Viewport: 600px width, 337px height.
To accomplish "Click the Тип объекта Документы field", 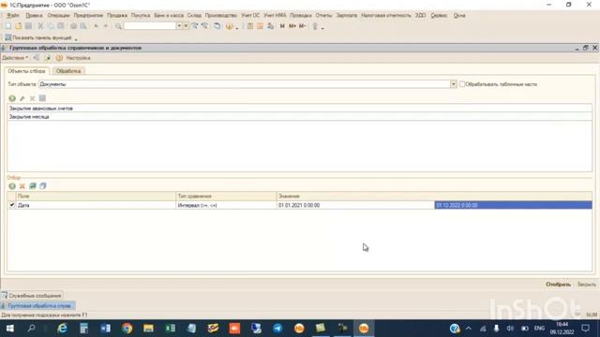I will coord(245,84).
